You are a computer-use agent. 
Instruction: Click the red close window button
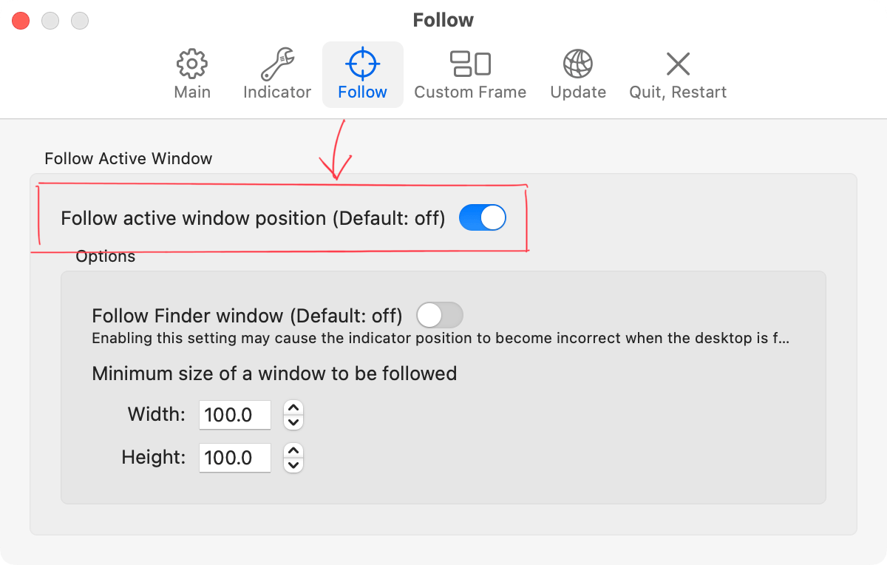pyautogui.click(x=21, y=20)
